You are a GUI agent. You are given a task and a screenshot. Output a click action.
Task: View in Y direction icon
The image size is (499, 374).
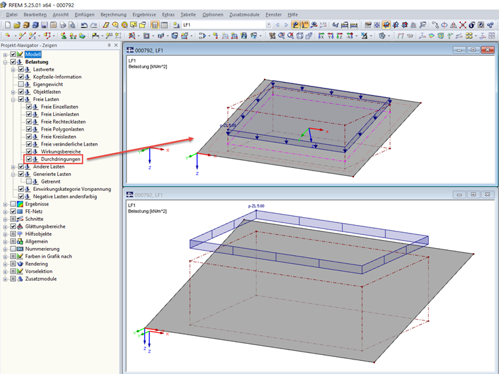coord(331,35)
